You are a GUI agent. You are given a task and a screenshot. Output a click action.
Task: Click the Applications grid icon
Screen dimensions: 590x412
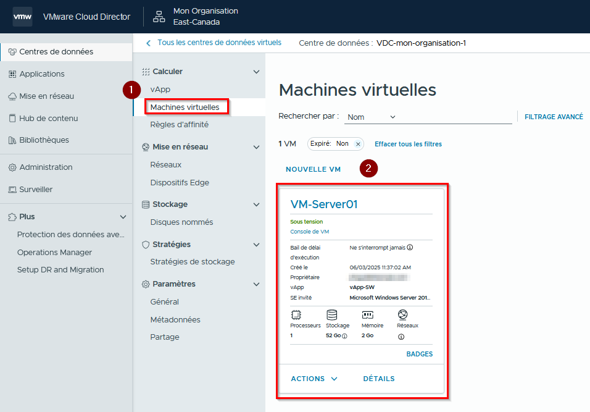pyautogui.click(x=12, y=74)
